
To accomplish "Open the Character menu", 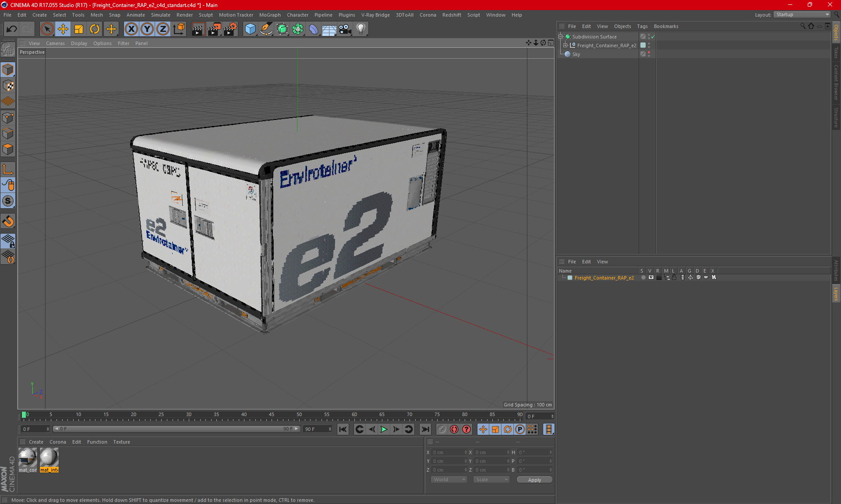I will pyautogui.click(x=297, y=15).
